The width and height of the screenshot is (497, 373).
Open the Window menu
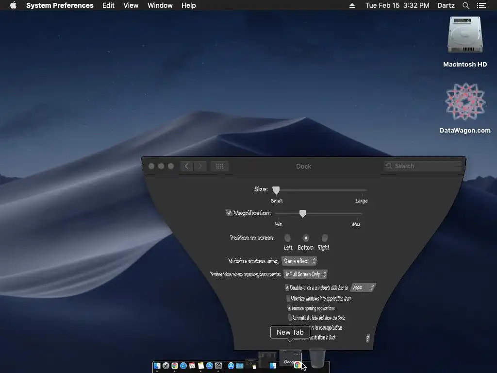pos(160,5)
